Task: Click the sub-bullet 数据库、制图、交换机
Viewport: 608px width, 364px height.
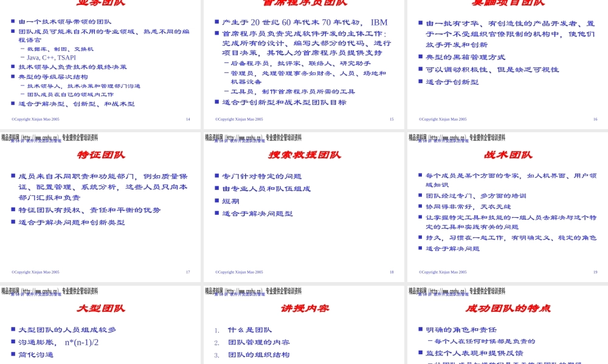Action: click(60, 49)
